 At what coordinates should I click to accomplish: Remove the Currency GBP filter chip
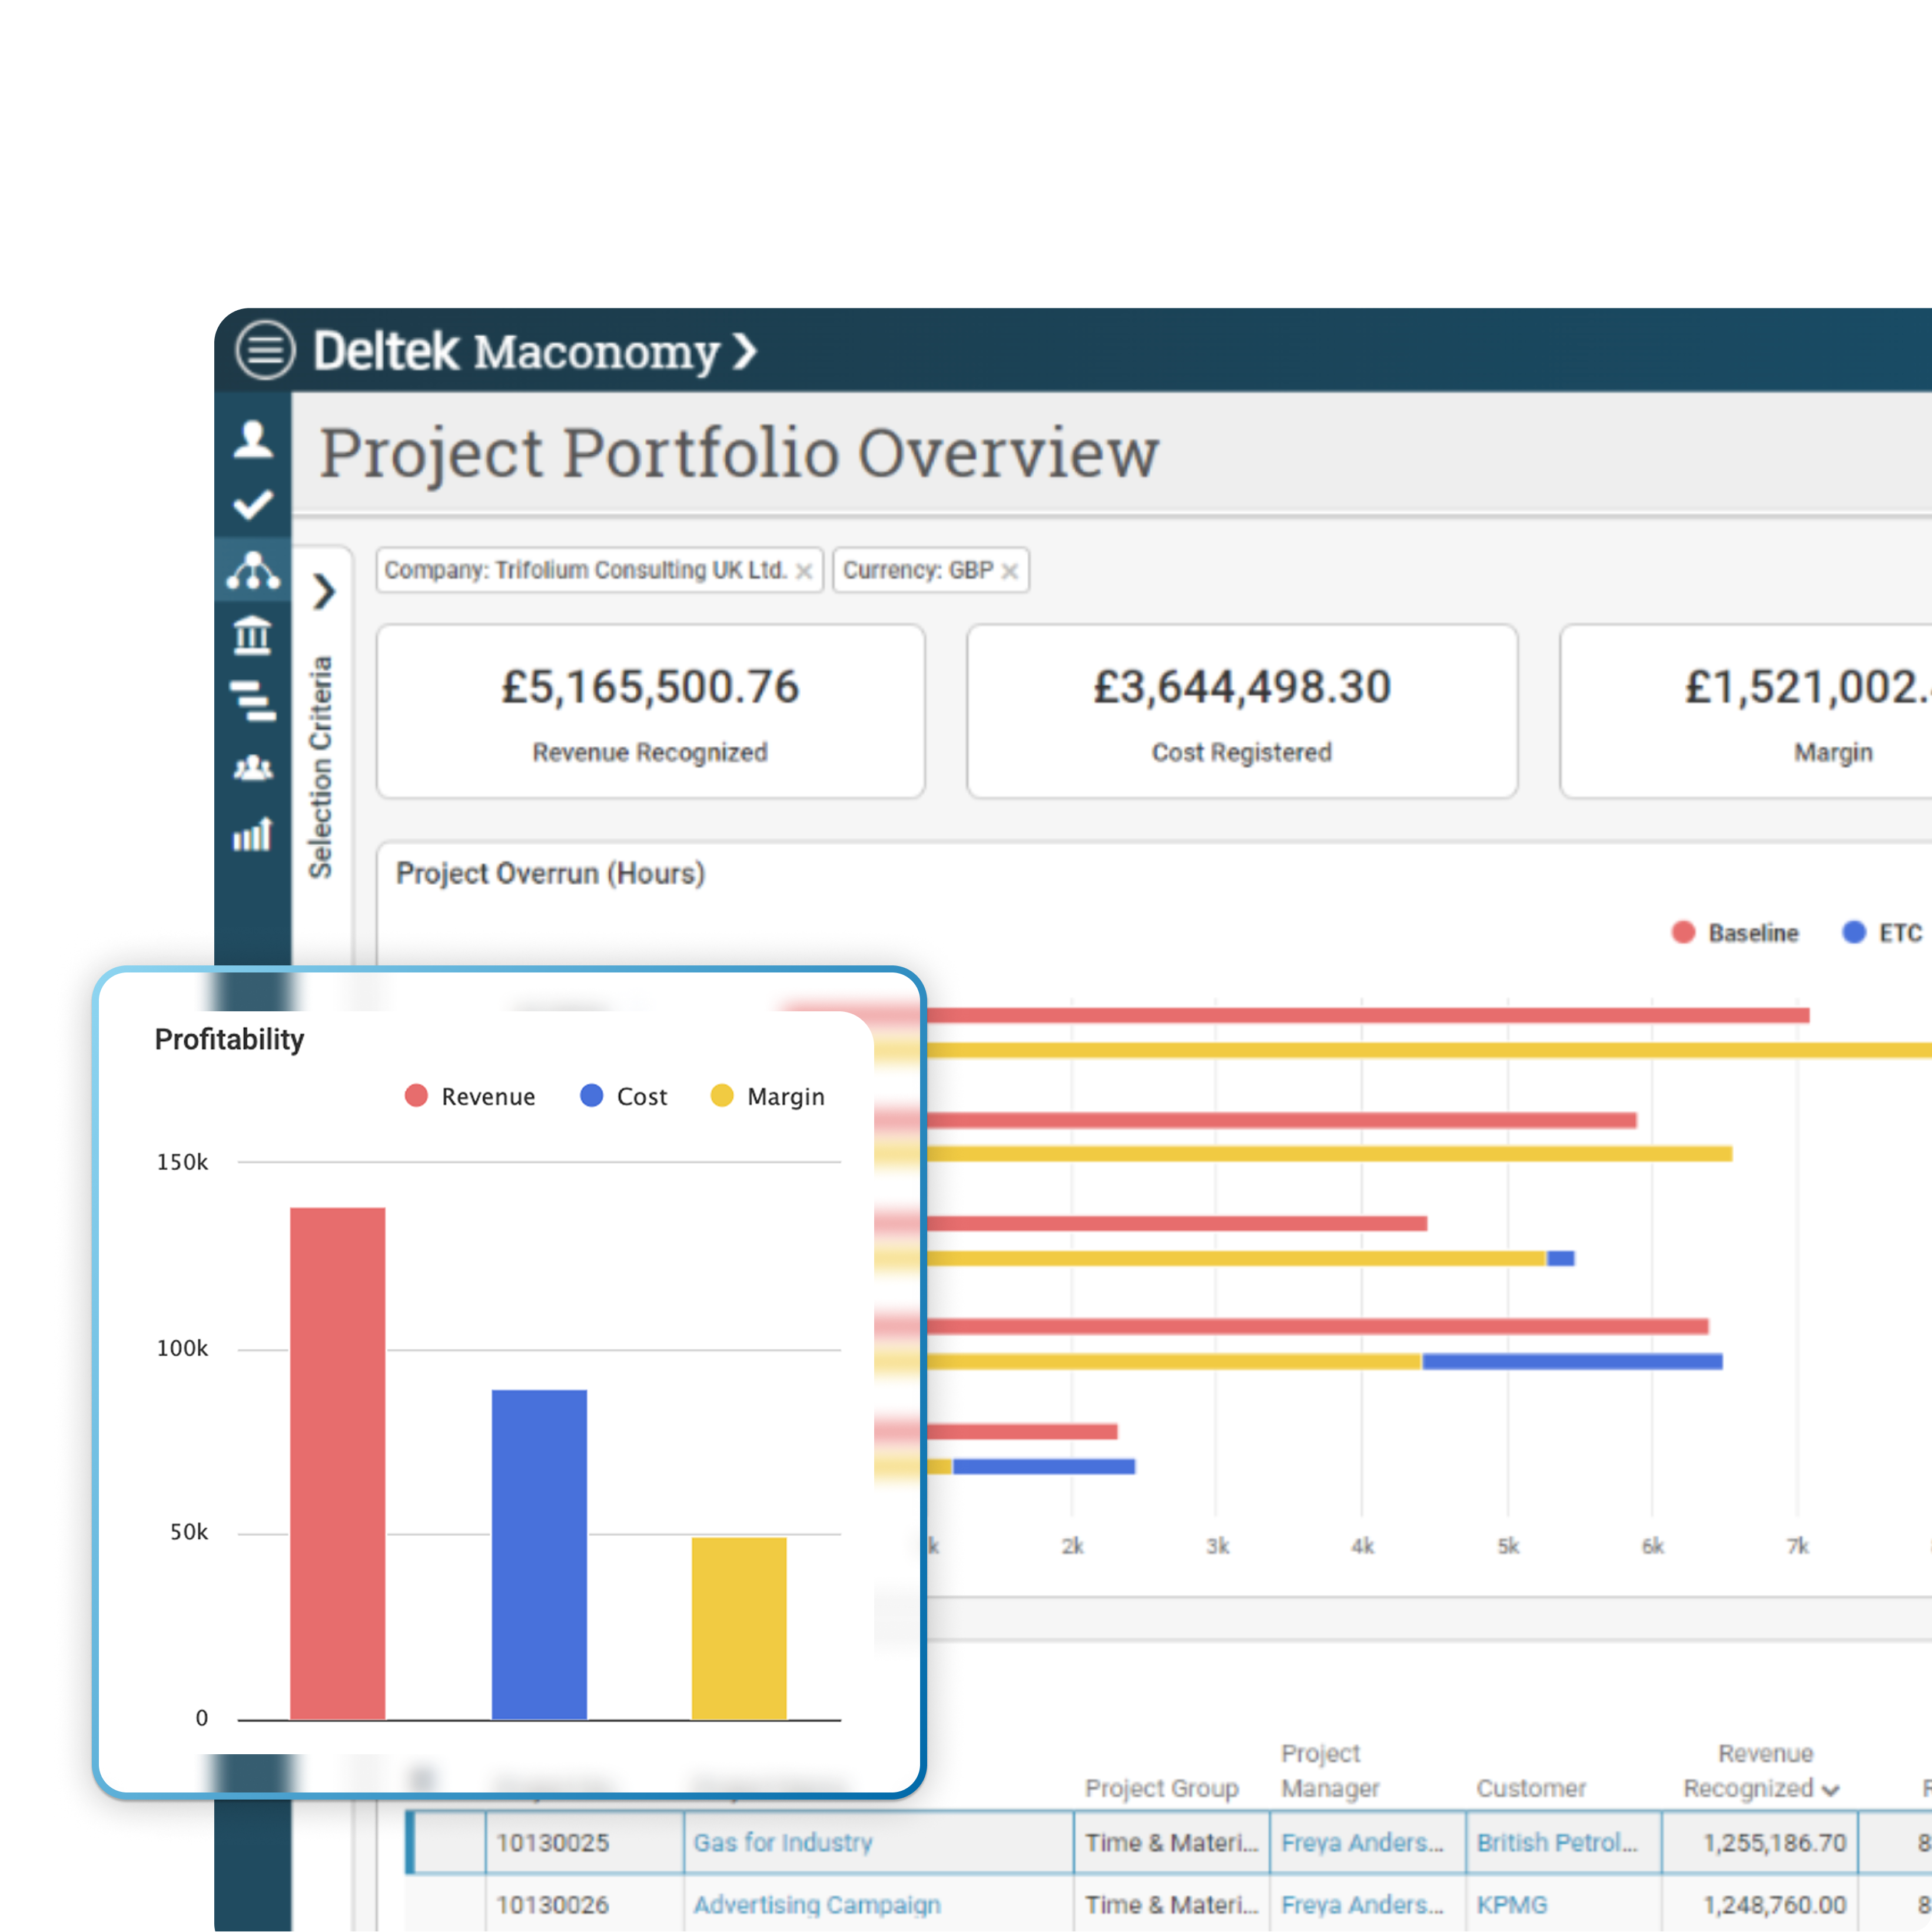click(x=1010, y=571)
